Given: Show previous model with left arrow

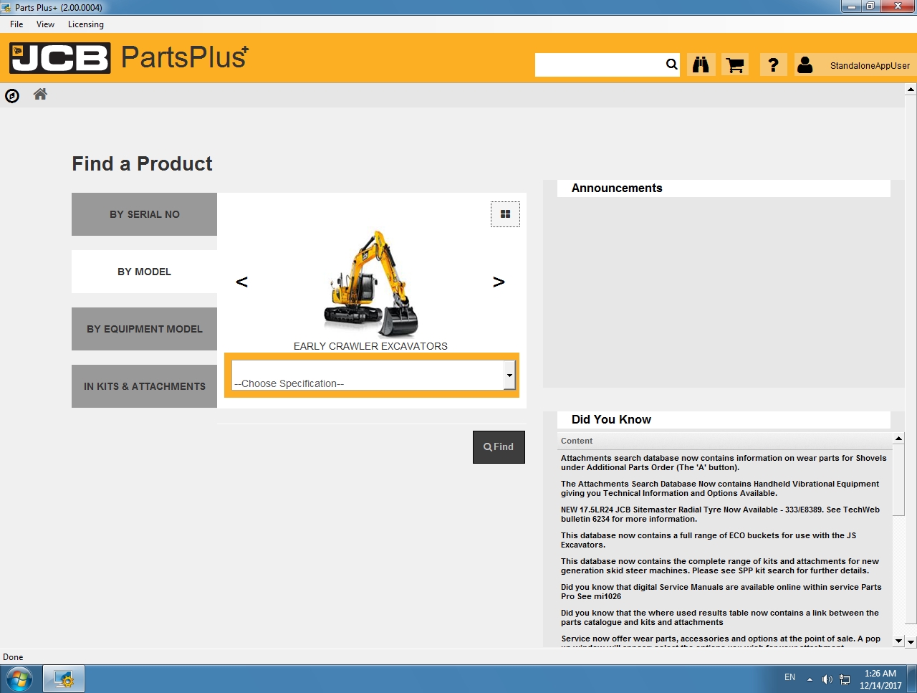Looking at the screenshot, I should [x=242, y=282].
